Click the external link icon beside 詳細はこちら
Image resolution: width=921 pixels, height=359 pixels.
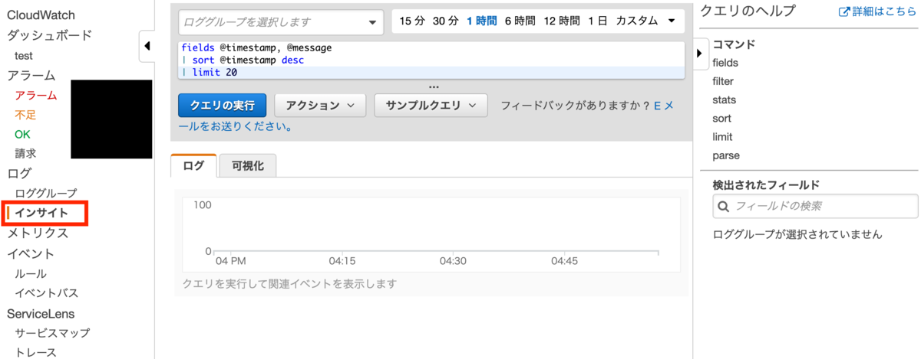click(x=844, y=11)
